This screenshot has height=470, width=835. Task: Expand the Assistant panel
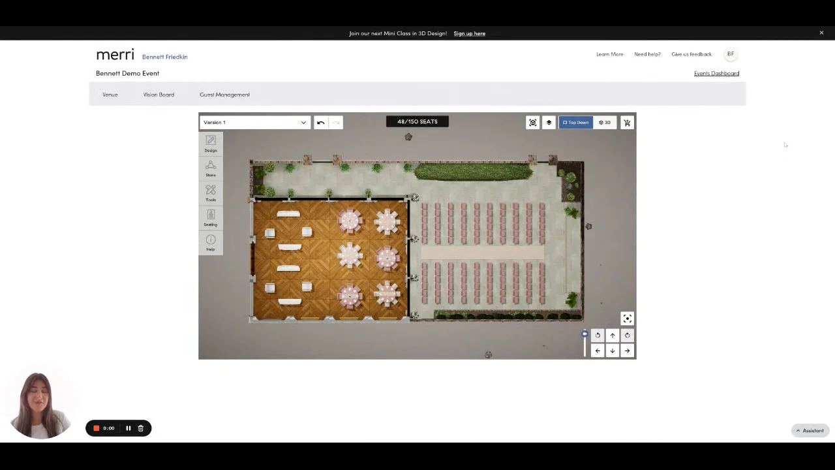pyautogui.click(x=810, y=430)
